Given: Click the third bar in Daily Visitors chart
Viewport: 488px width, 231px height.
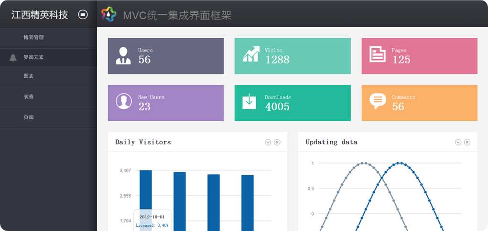Looking at the screenshot, I should (214, 203).
